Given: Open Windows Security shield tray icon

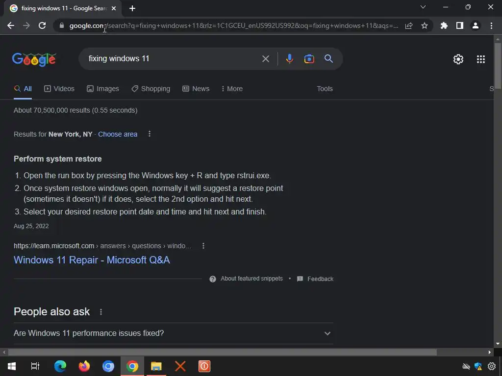Looking at the screenshot, I should point(478,366).
